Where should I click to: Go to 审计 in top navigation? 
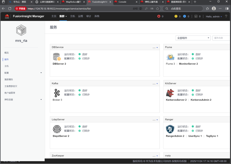click(89, 16)
